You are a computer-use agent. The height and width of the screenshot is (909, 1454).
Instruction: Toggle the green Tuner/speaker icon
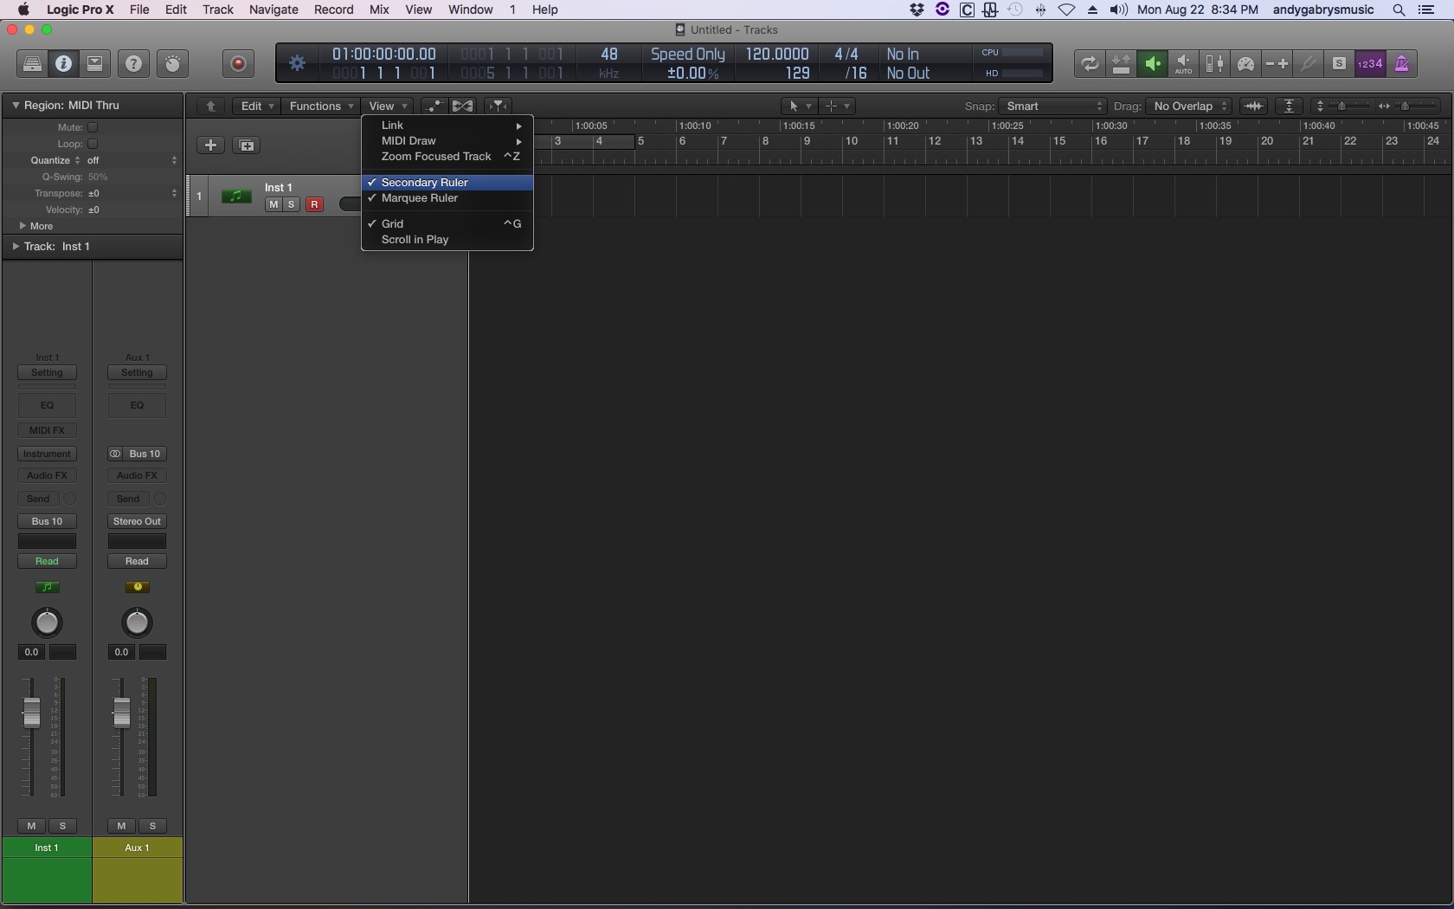[x=1152, y=63]
